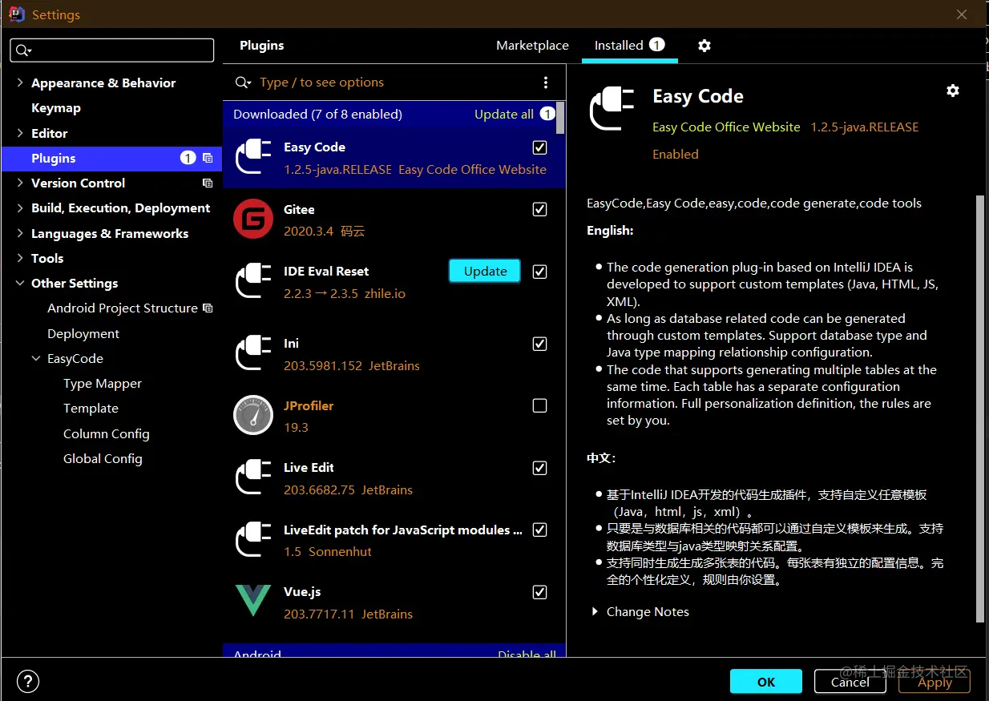Toggle the Live Edit plugin checkbox
This screenshot has width=989, height=701.
(x=540, y=468)
